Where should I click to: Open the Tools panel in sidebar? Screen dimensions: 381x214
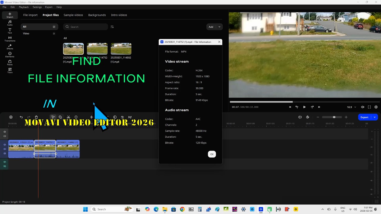10,70
